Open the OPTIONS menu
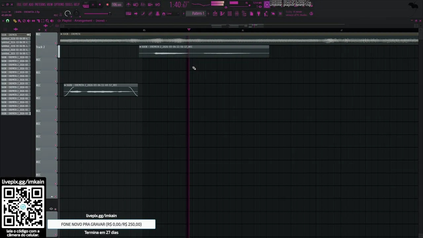This screenshot has height=238, width=423. [59, 4]
